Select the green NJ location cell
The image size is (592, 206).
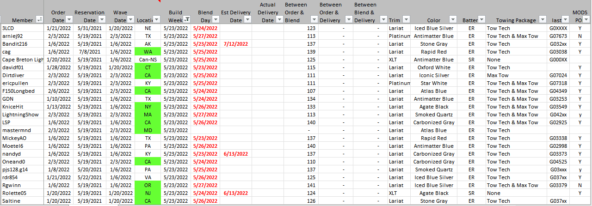pyautogui.click(x=148, y=193)
